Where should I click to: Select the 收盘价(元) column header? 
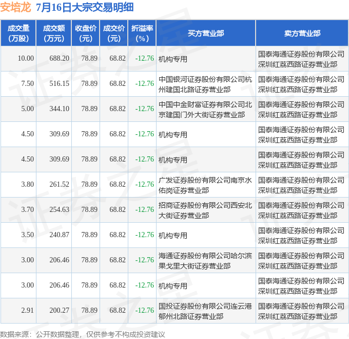pos(86,33)
